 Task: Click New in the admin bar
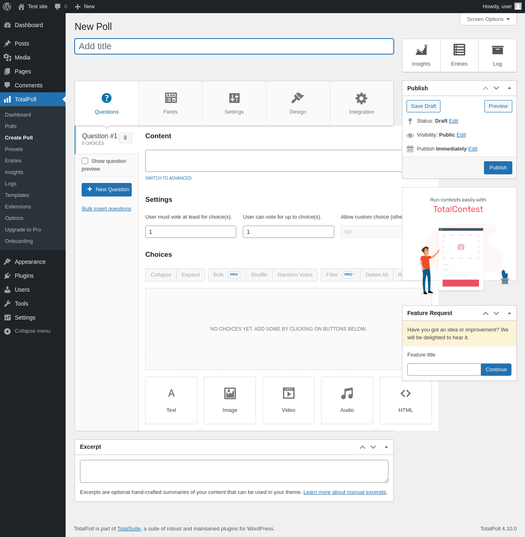84,7
